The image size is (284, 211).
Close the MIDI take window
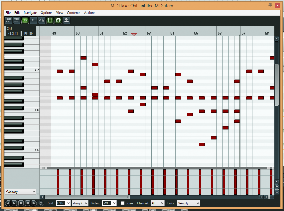tap(277, 6)
